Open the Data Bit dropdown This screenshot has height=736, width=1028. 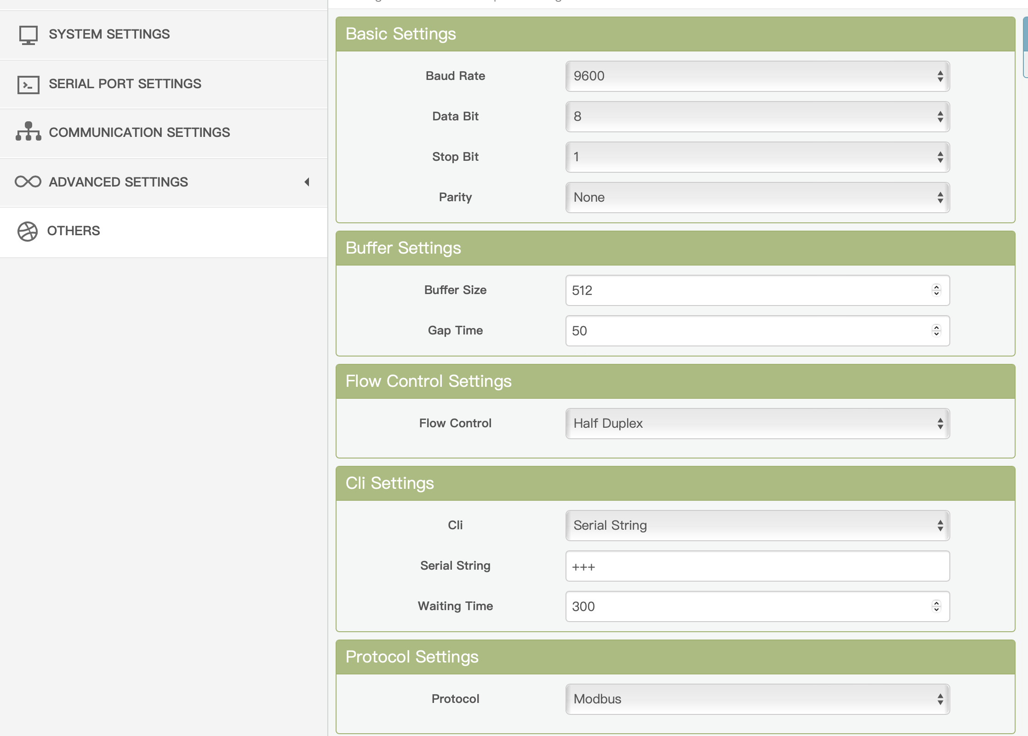757,117
